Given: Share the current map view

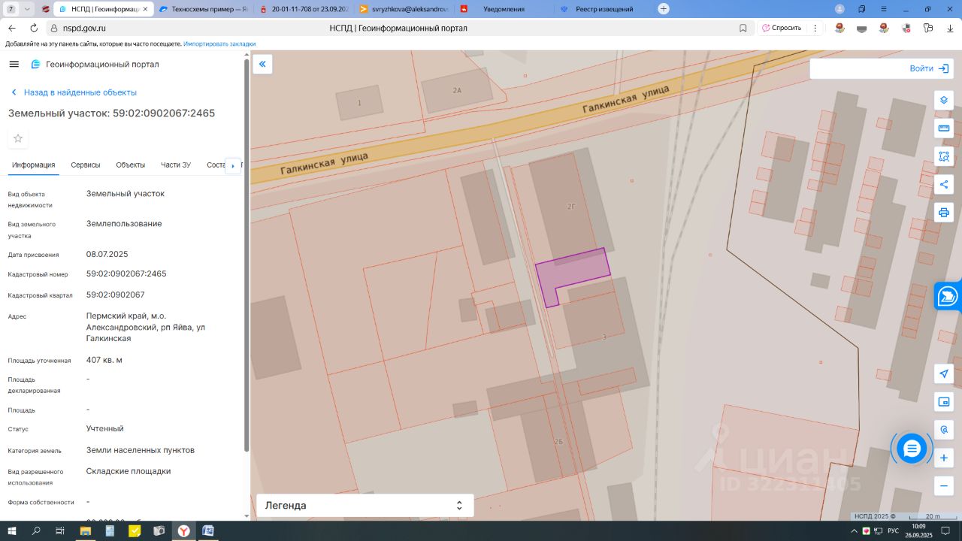Looking at the screenshot, I should pos(944,184).
